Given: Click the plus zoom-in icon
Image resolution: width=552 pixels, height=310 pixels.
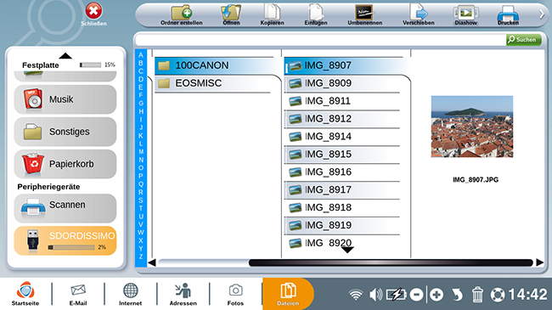Looking at the screenshot, I should tap(437, 295).
